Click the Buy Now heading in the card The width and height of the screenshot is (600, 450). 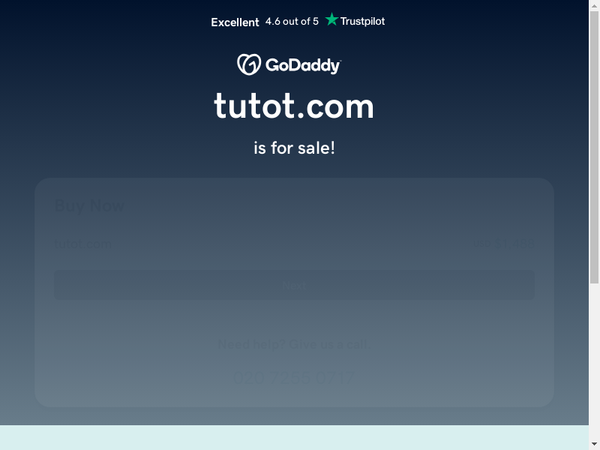(89, 205)
